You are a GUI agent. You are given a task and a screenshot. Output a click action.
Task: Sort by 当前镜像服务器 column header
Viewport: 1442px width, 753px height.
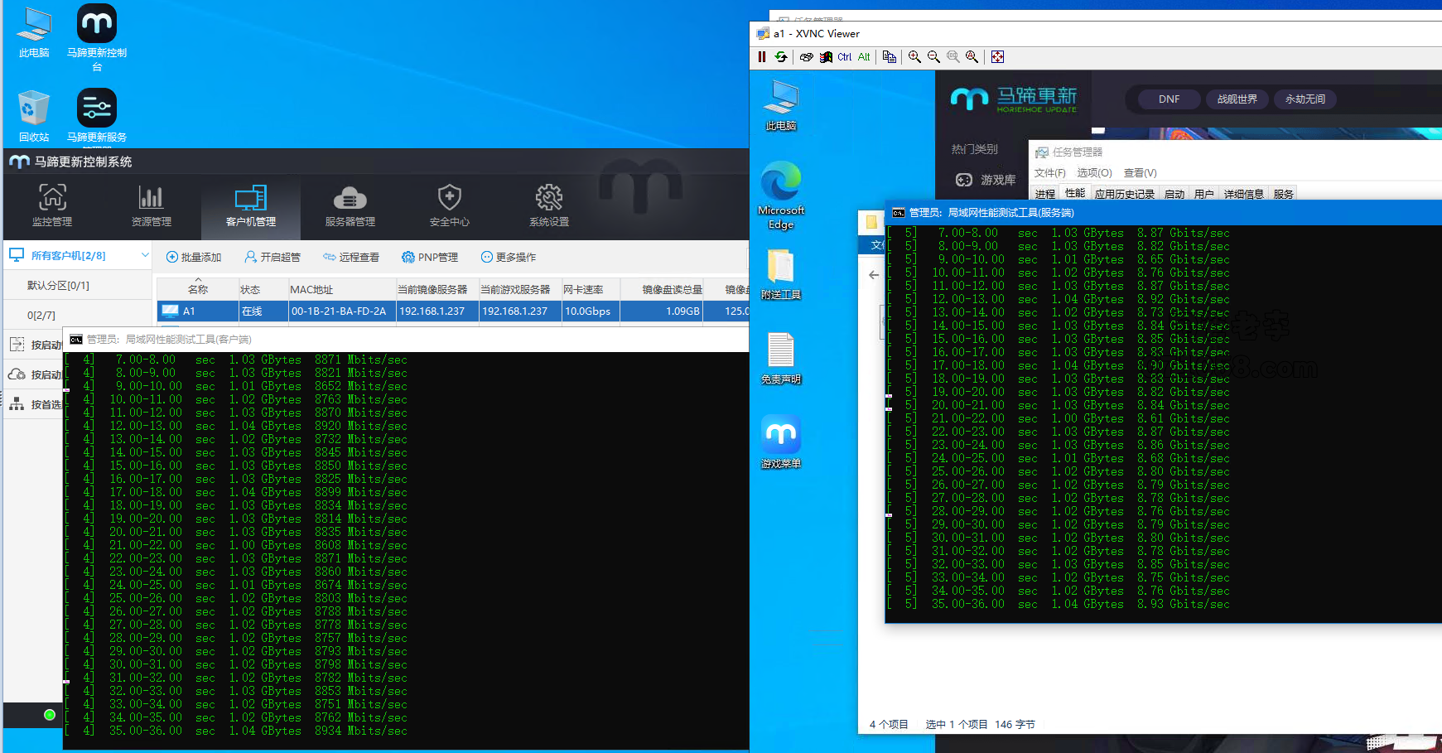[x=436, y=289]
